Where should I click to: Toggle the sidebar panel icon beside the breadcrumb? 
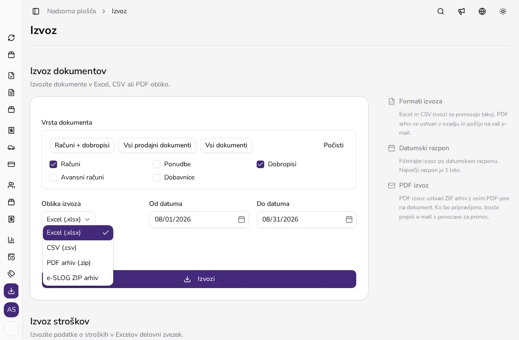click(x=36, y=11)
